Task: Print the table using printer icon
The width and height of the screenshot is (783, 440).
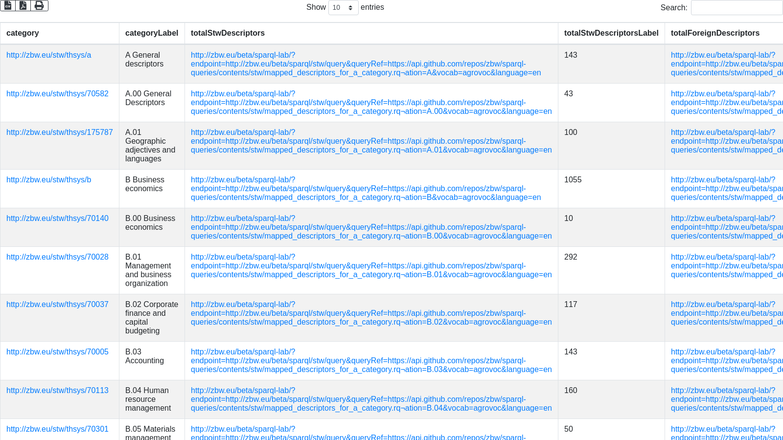Action: 39,5
